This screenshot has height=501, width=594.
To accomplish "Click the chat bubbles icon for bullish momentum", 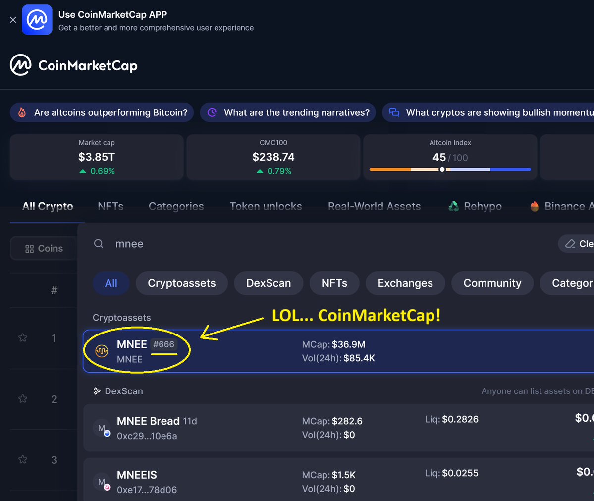I will pyautogui.click(x=394, y=112).
